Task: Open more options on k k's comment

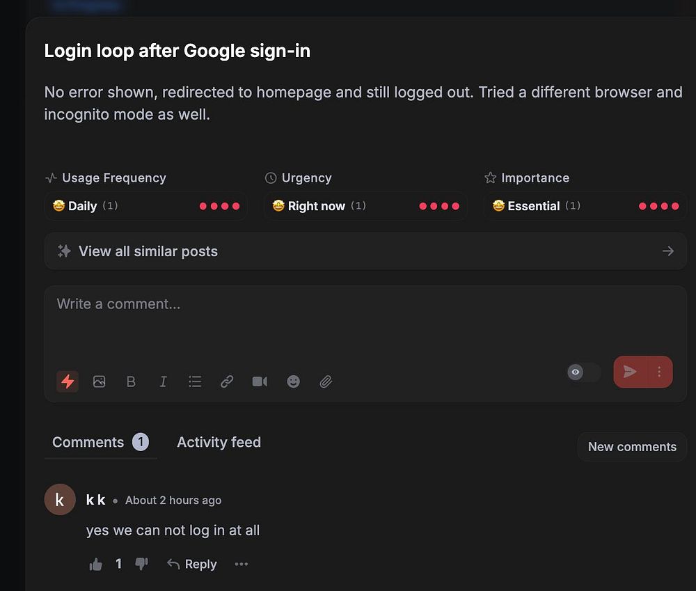Action: coord(242,565)
